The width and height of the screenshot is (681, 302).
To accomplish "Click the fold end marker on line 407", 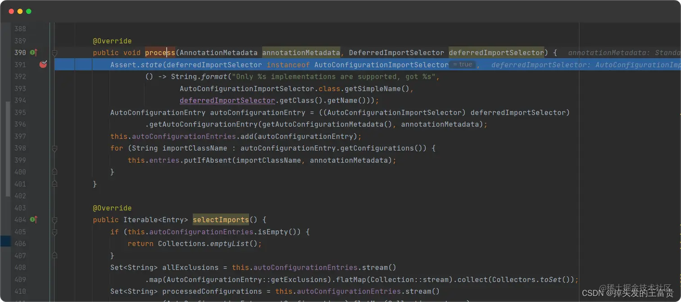I will click(x=54, y=256).
